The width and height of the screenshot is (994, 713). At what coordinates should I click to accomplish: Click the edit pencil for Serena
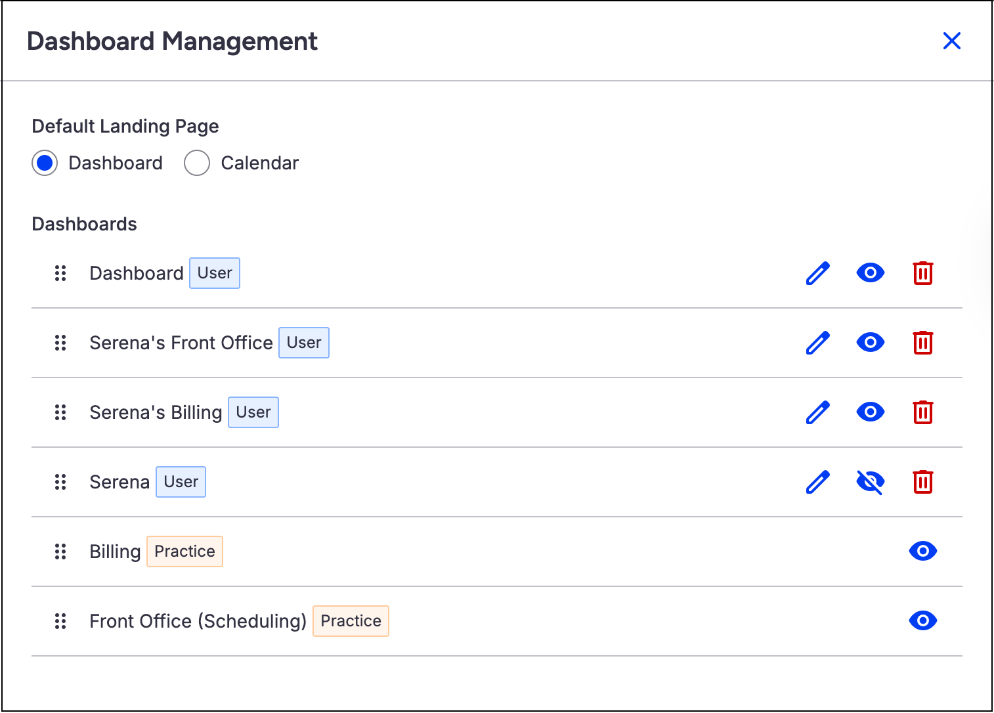[817, 482]
